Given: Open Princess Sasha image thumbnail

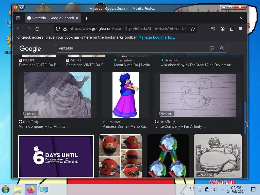Looking at the screenshot, I should [x=125, y=95].
